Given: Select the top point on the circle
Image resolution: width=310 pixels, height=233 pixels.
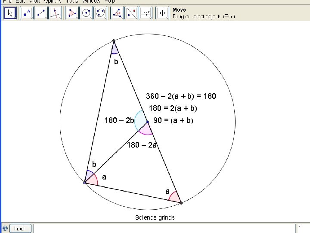Looking at the screenshot, I should tap(114, 41).
